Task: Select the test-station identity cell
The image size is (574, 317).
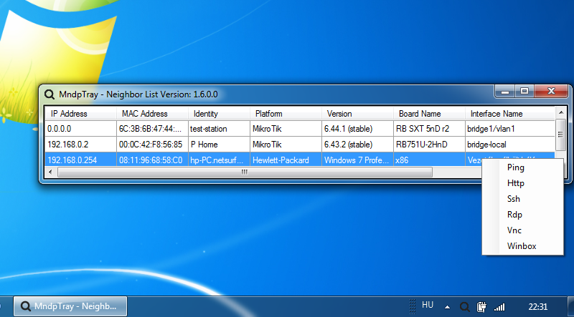Action: (x=219, y=129)
